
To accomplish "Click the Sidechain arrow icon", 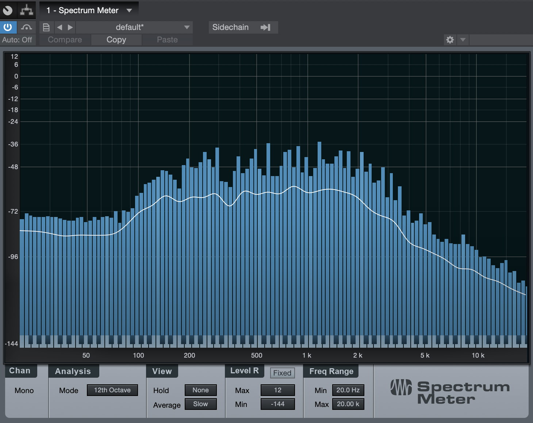I will coord(265,27).
